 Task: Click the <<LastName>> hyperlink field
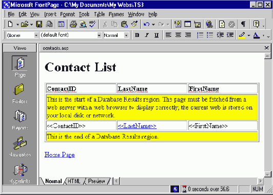point(137,126)
